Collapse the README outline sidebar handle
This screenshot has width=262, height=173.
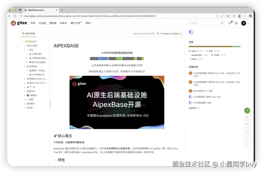coord(50,103)
